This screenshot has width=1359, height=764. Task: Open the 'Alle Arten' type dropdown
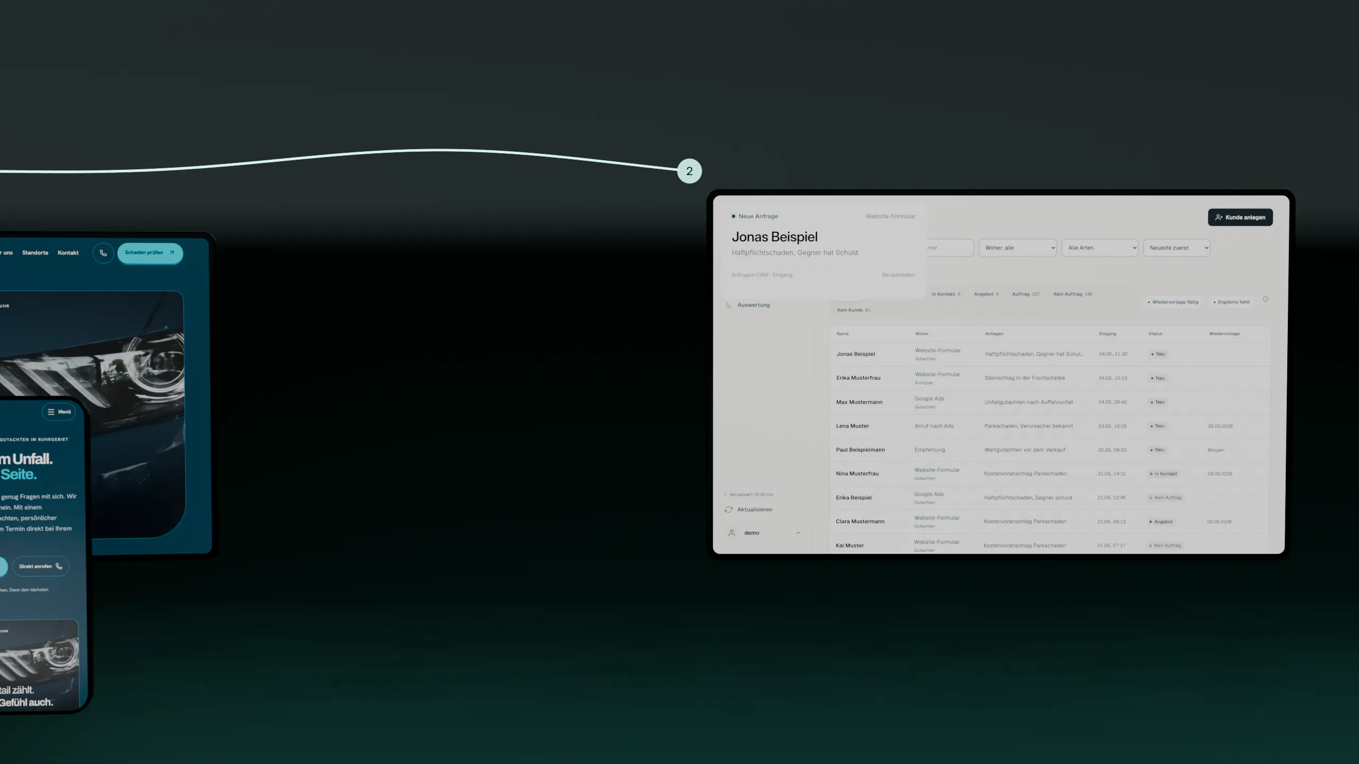pos(1099,248)
